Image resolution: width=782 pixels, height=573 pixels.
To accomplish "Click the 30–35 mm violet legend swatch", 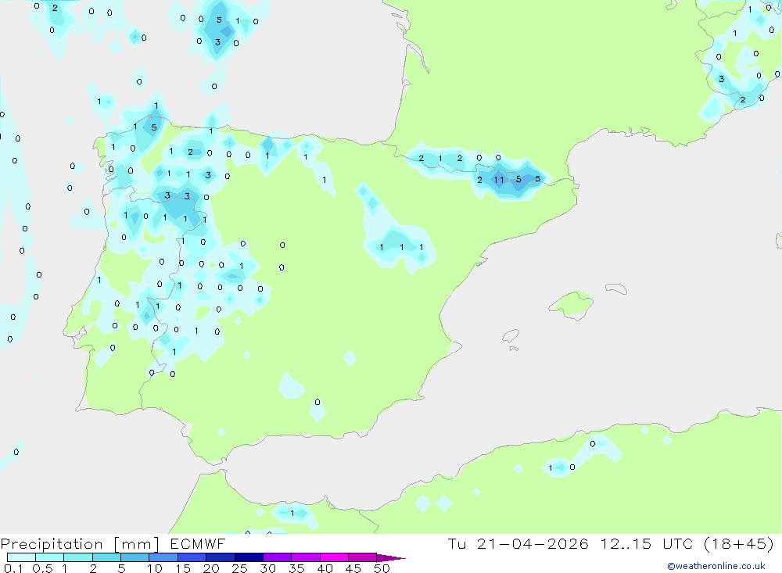I will pyautogui.click(x=278, y=557).
